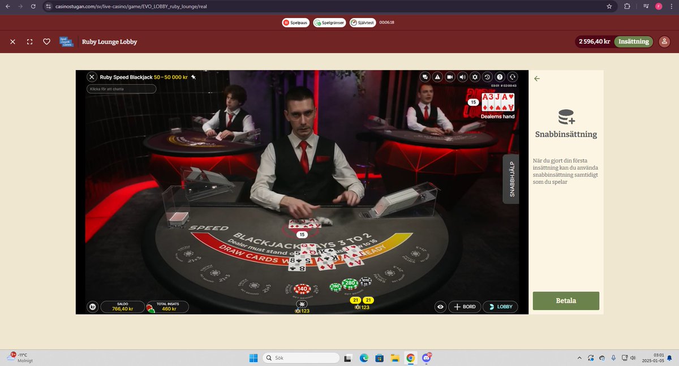Open Discord from taskbar
Screen dimensions: 679x366
pos(426,358)
